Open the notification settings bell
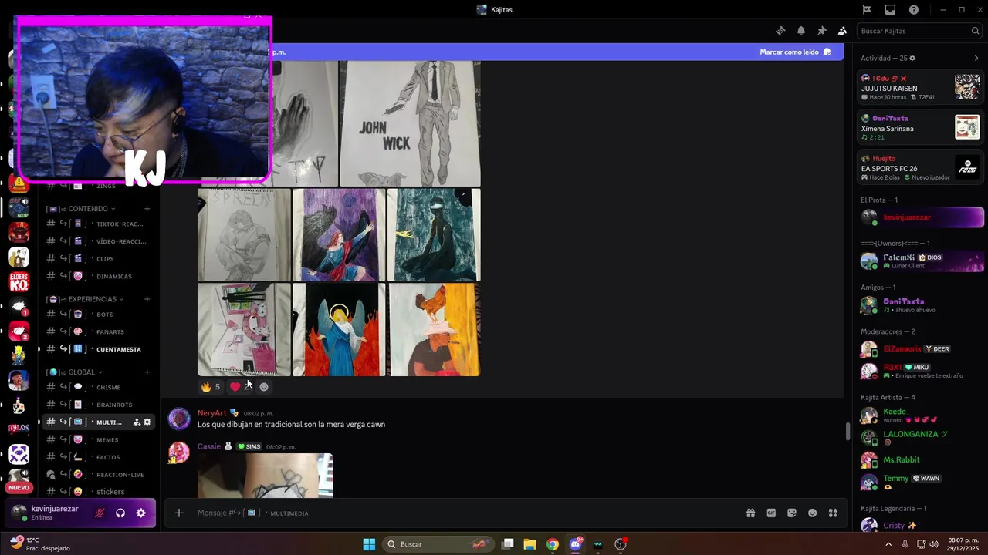This screenshot has height=555, width=988. pyautogui.click(x=801, y=31)
